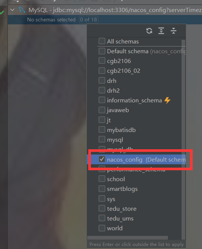The height and width of the screenshot is (249, 202).
Task: Click the green checkmark at left edge
Action: pyautogui.click(x=2, y=12)
